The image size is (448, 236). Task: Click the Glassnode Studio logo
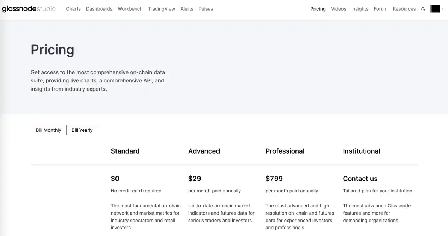[29, 9]
